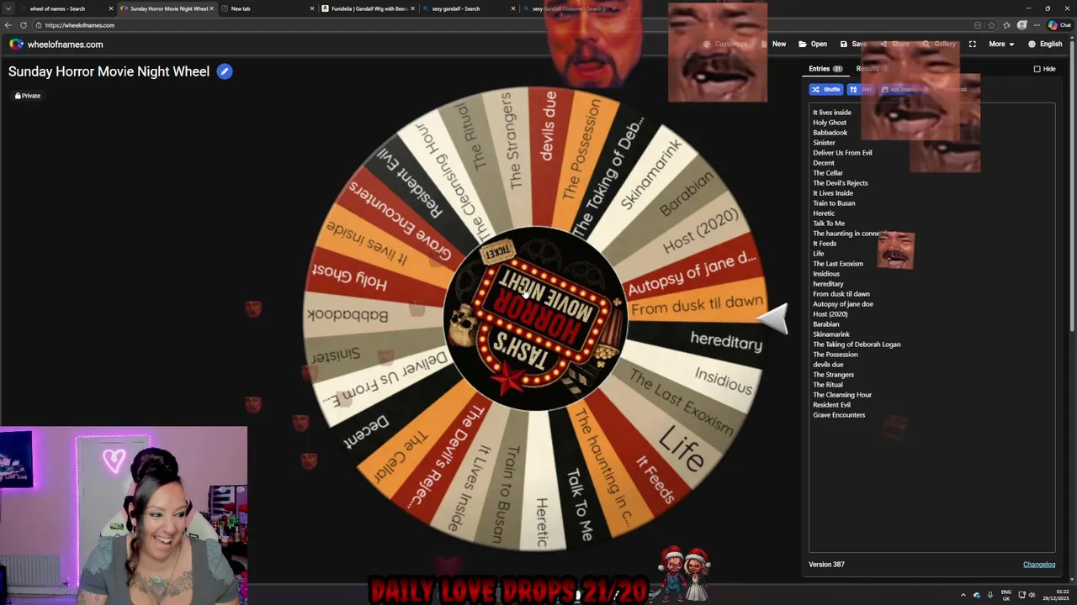Spin the wheel by clicking center logo

[x=535, y=318]
